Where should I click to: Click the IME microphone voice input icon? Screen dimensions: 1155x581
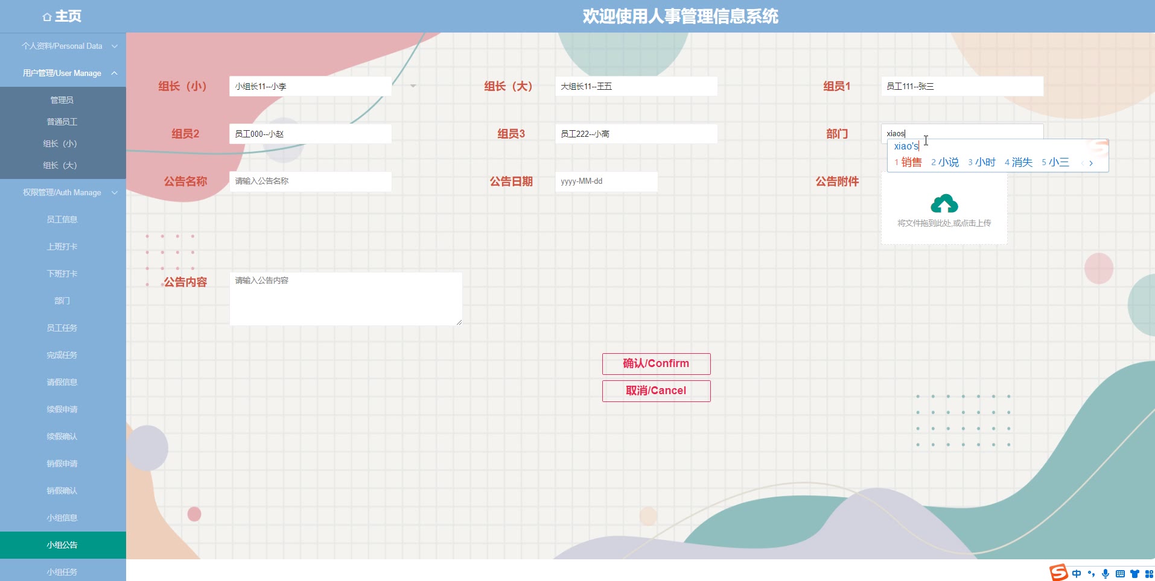(x=1106, y=574)
